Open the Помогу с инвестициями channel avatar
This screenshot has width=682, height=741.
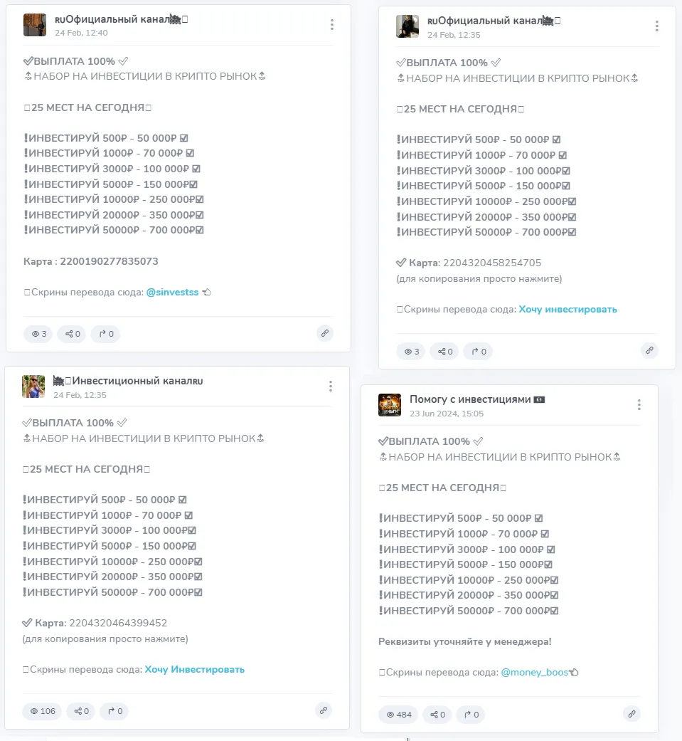click(x=390, y=405)
